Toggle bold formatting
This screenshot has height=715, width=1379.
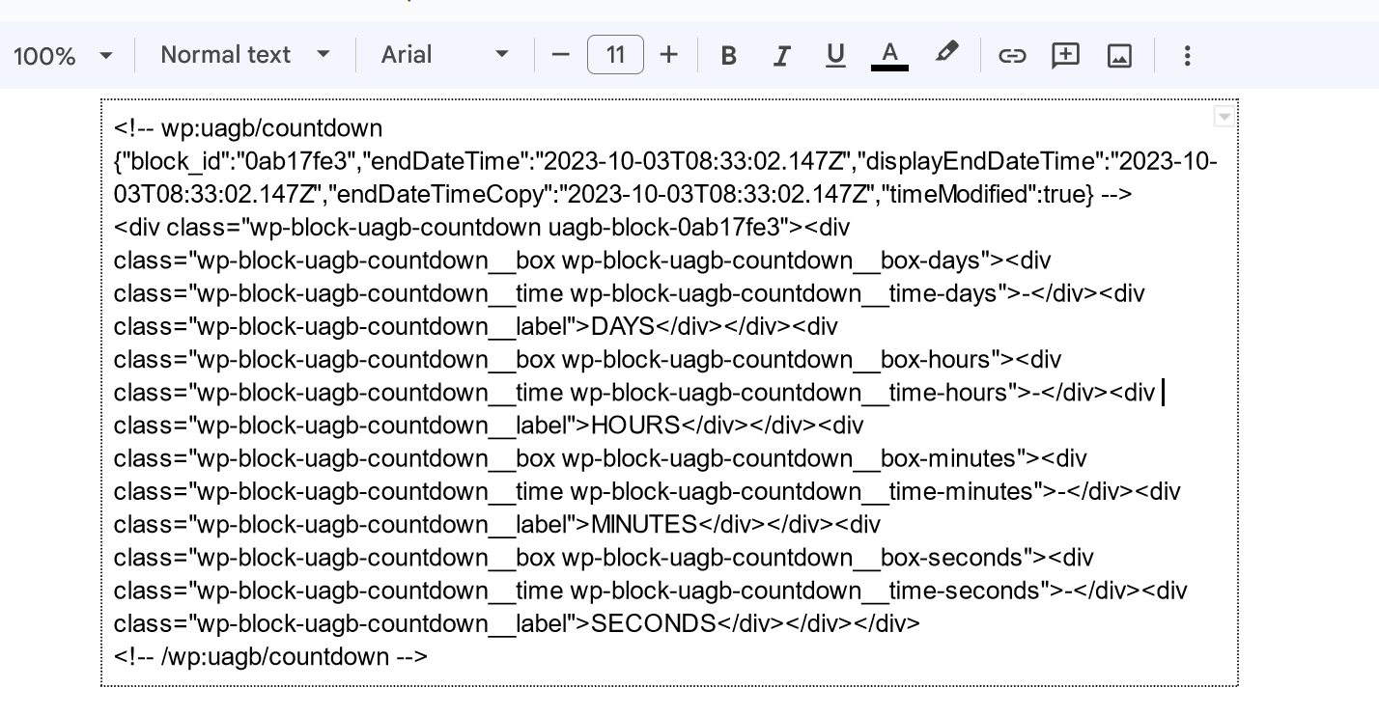pyautogui.click(x=729, y=56)
